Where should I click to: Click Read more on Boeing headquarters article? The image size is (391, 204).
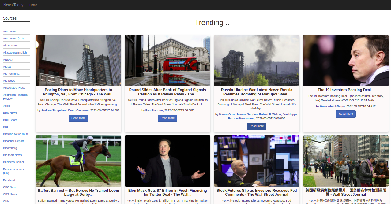78,118
